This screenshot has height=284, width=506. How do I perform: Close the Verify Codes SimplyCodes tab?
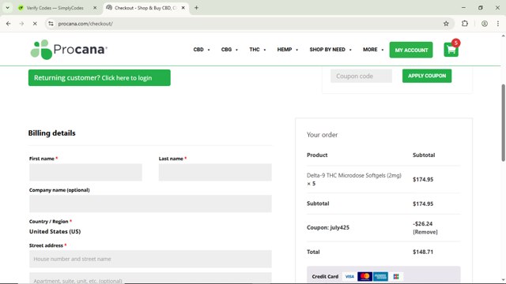[95, 8]
